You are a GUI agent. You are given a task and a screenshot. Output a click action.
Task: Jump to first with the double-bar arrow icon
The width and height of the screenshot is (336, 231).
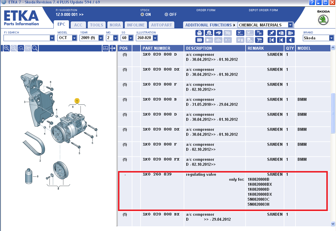point(272,40)
